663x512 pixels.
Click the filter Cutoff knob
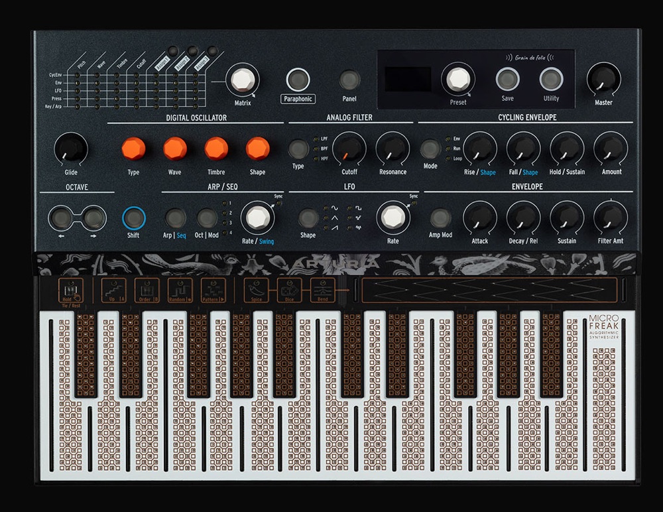pyautogui.click(x=349, y=149)
